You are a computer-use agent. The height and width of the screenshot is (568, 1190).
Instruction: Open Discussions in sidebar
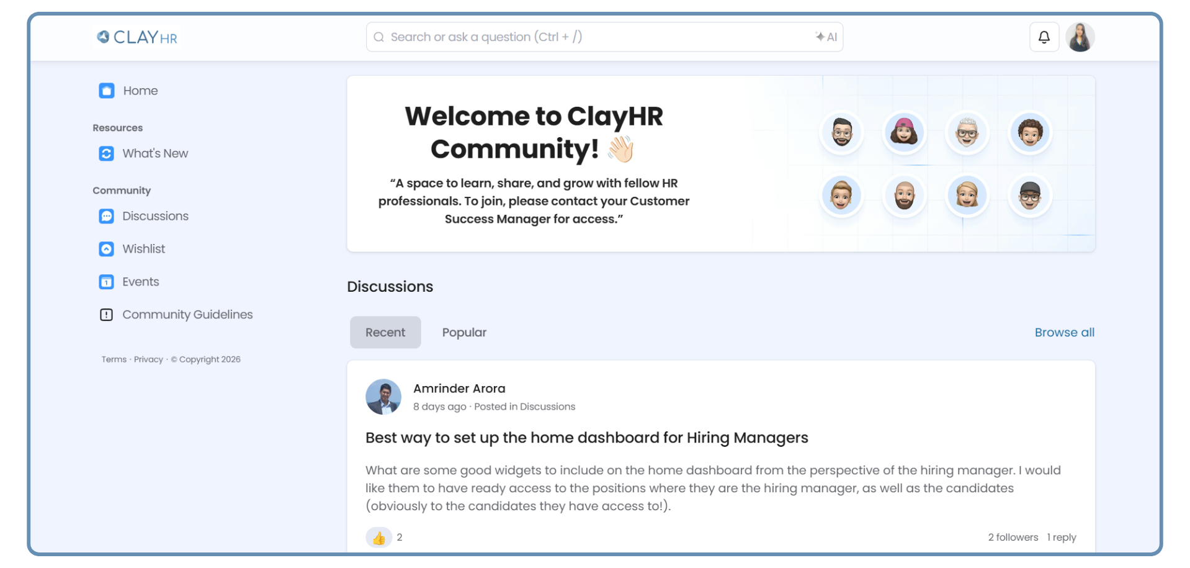pyautogui.click(x=155, y=216)
